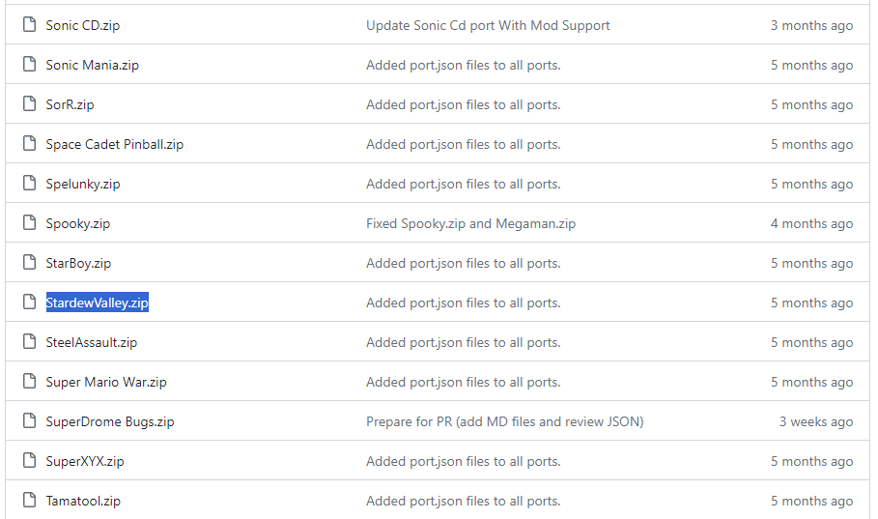Open the Tamatool.zip commit message link
Viewport: 878px width, 519px height.
[463, 501]
